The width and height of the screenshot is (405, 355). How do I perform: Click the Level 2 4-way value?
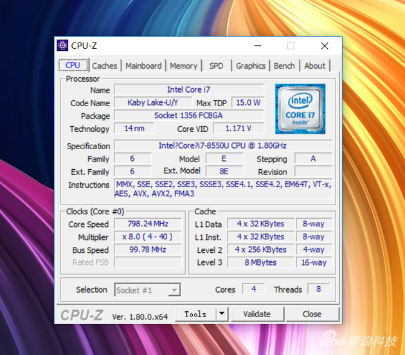[314, 250]
